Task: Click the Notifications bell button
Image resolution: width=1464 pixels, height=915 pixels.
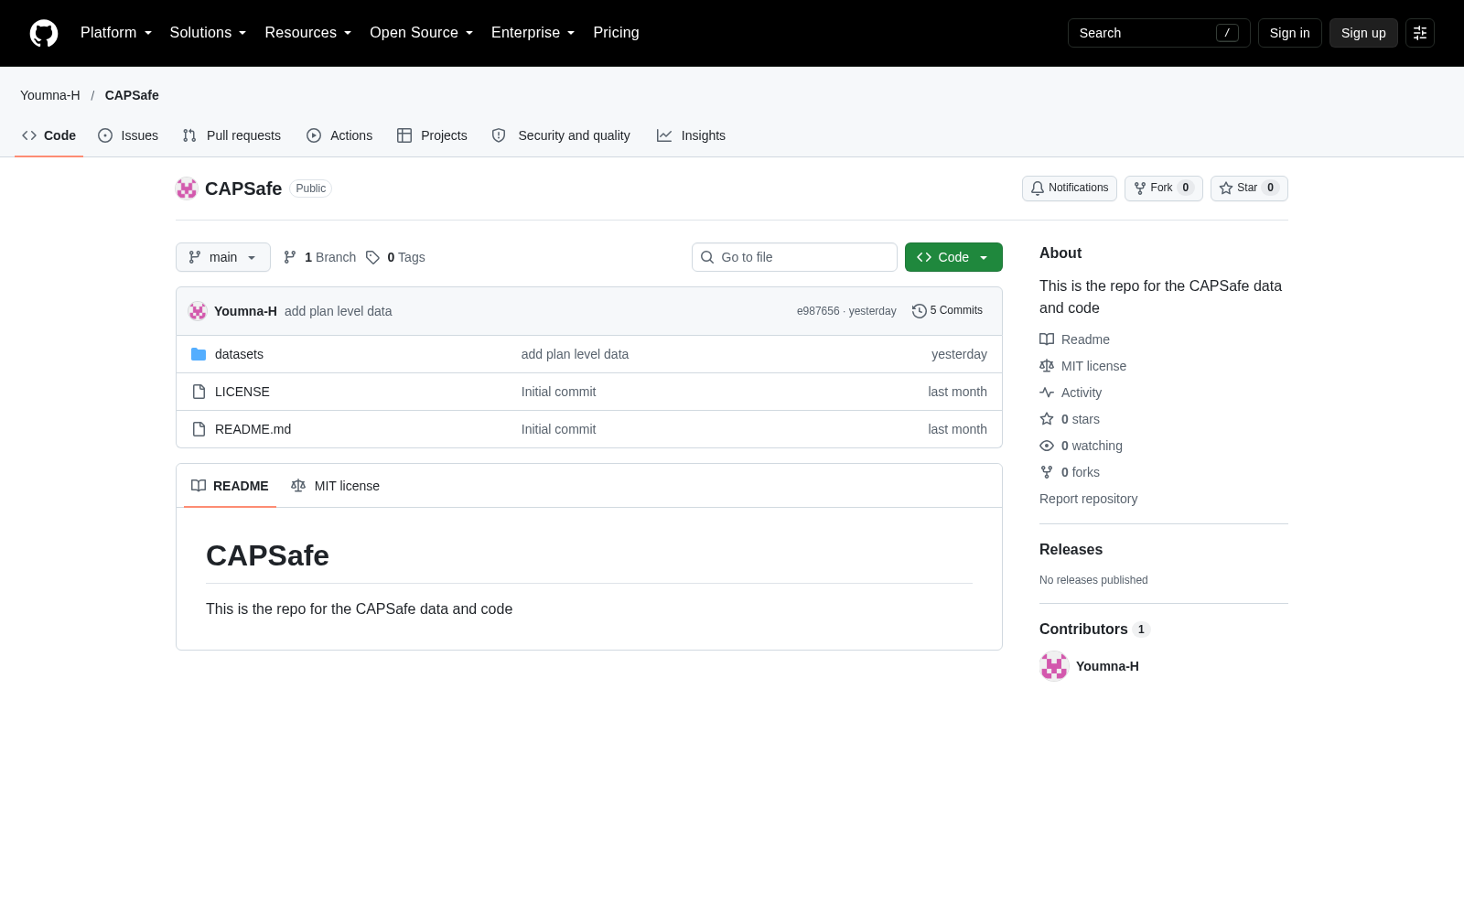Action: (1069, 188)
